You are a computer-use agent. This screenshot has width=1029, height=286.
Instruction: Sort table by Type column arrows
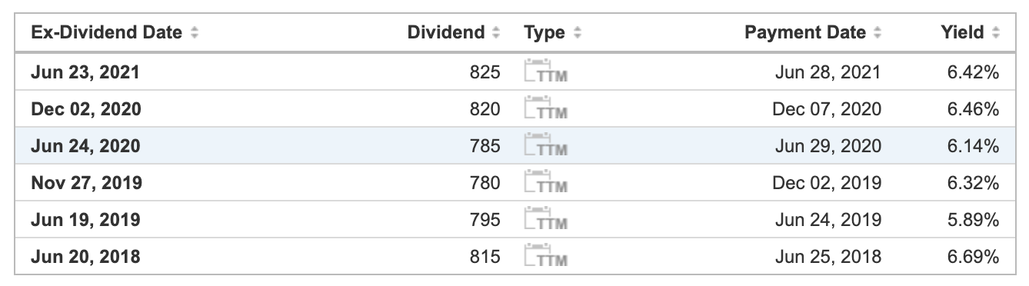[x=577, y=33]
